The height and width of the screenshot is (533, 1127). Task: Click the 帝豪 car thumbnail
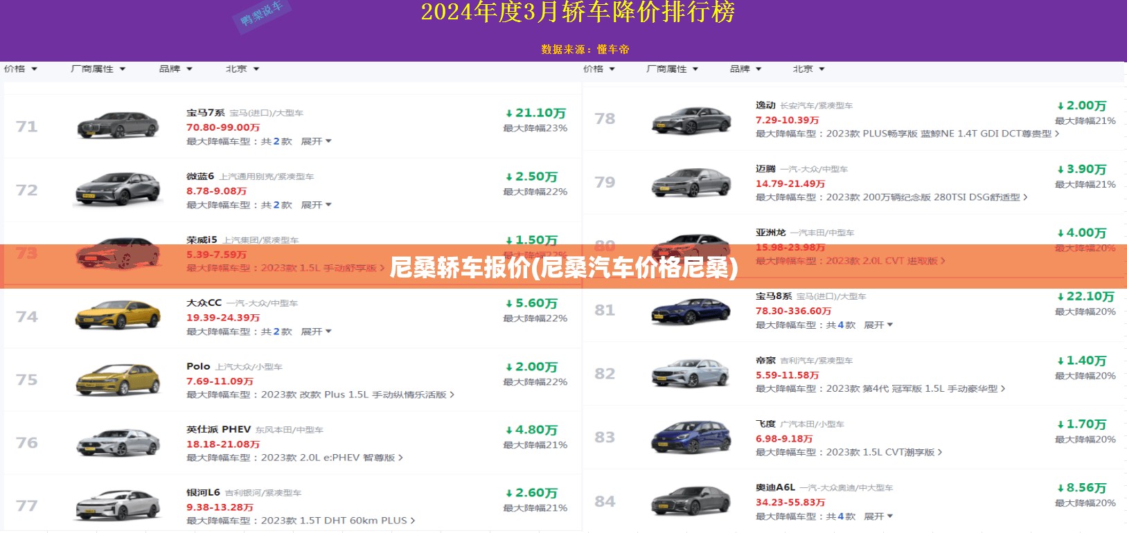691,374
